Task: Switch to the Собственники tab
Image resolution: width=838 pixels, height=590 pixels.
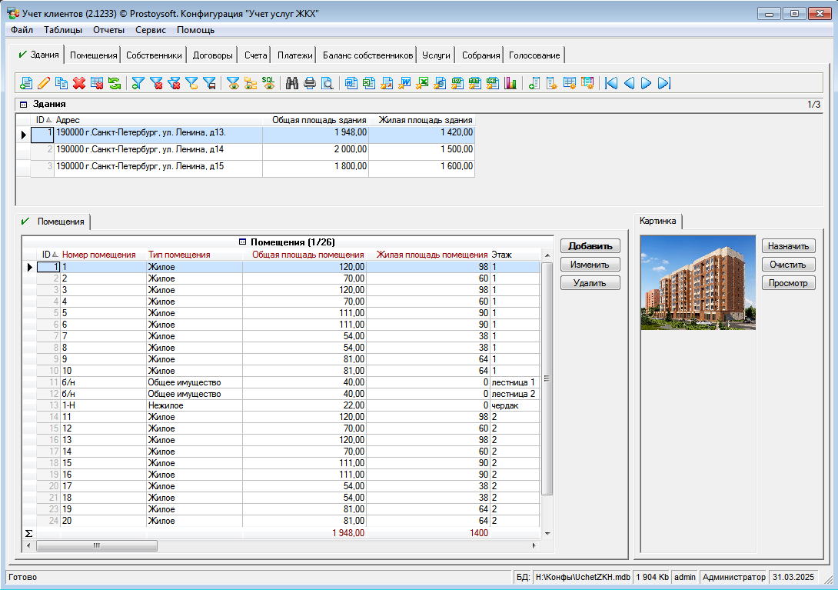Action: [154, 55]
